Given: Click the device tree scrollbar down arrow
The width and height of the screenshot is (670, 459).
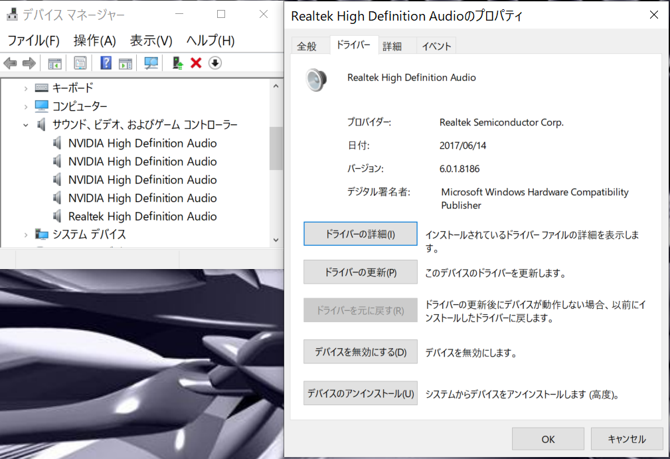Looking at the screenshot, I should (276, 240).
